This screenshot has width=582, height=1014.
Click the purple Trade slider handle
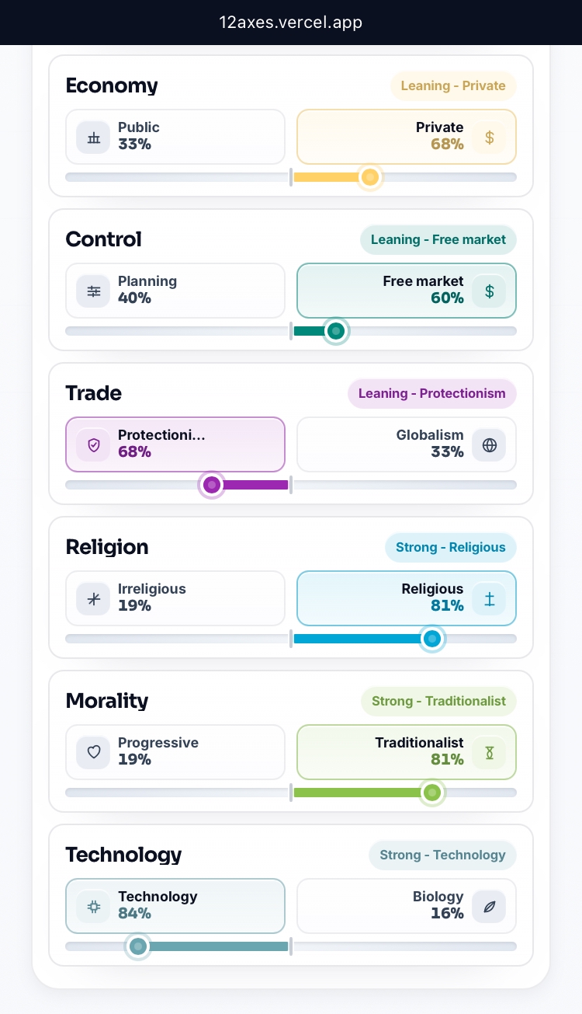pos(211,485)
